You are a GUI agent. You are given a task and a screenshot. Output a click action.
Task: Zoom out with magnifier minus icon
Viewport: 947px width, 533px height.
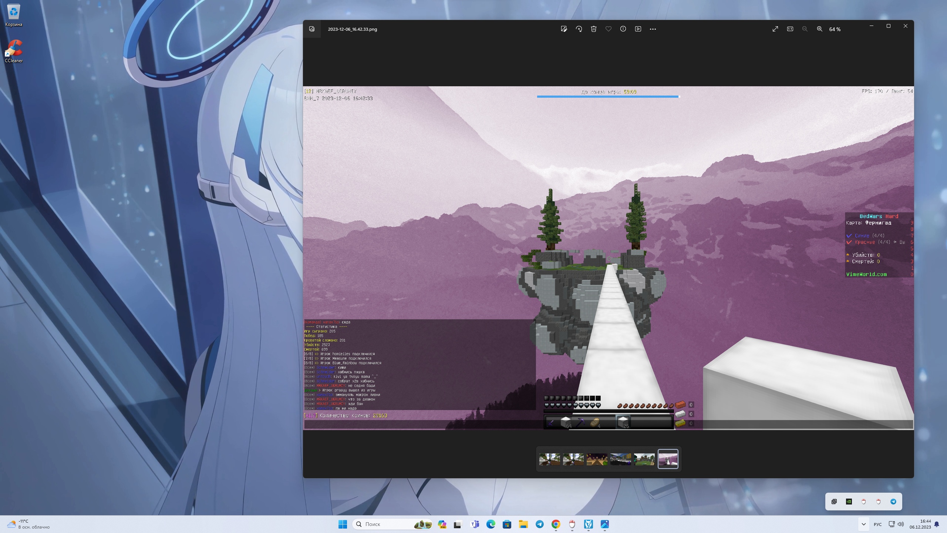pos(805,29)
